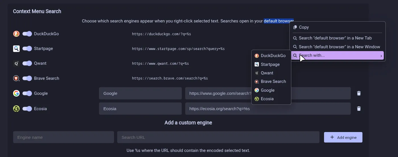398x157 pixels.
Task: Expand the 'Search with...' submenu arrow
Action: [x=381, y=56]
